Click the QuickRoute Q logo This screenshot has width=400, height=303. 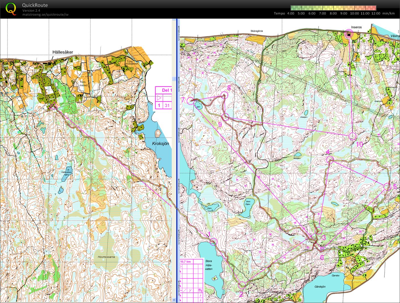pos(11,8)
